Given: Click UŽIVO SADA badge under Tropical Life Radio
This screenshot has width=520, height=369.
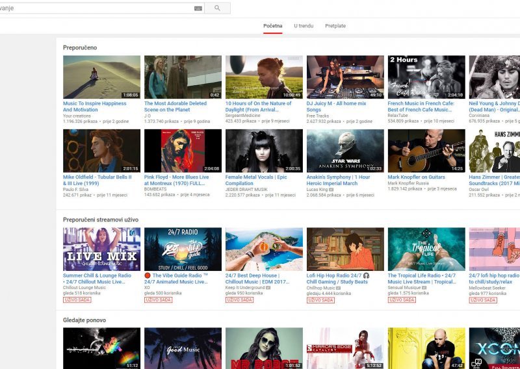Looking at the screenshot, I should (402, 299).
